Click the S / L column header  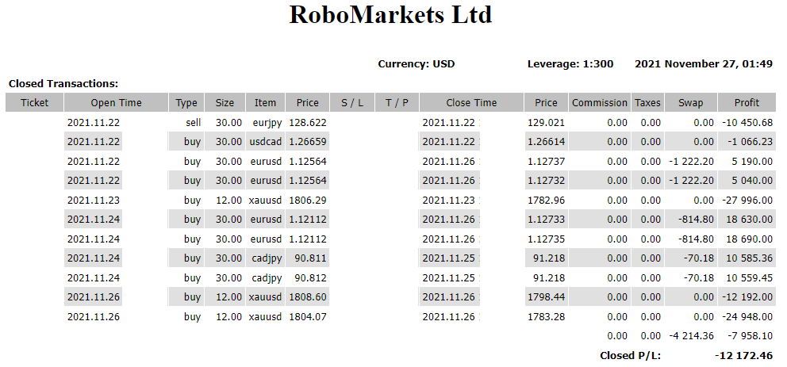tap(352, 102)
